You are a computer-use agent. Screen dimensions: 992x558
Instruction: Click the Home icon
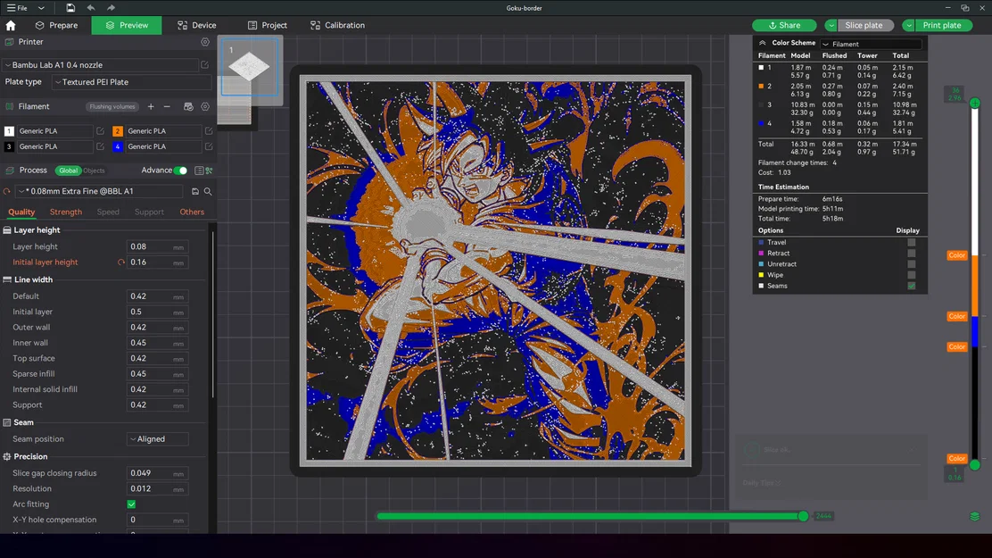click(x=11, y=25)
